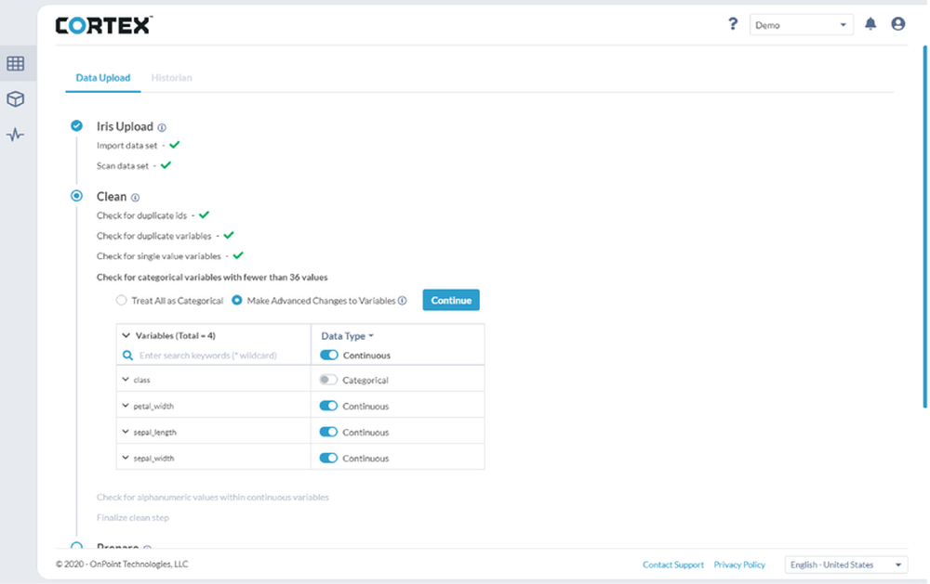The height and width of the screenshot is (584, 930).
Task: Expand the sepal_length variable row
Action: (x=126, y=431)
